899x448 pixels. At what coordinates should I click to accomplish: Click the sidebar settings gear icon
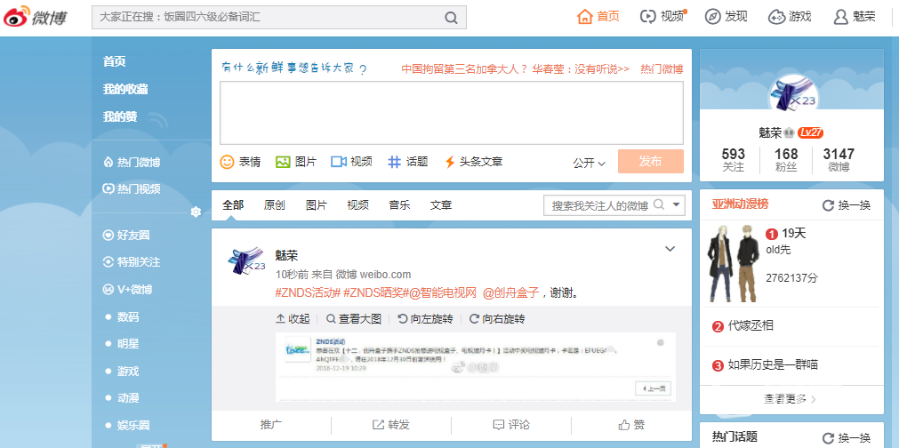[x=196, y=212]
